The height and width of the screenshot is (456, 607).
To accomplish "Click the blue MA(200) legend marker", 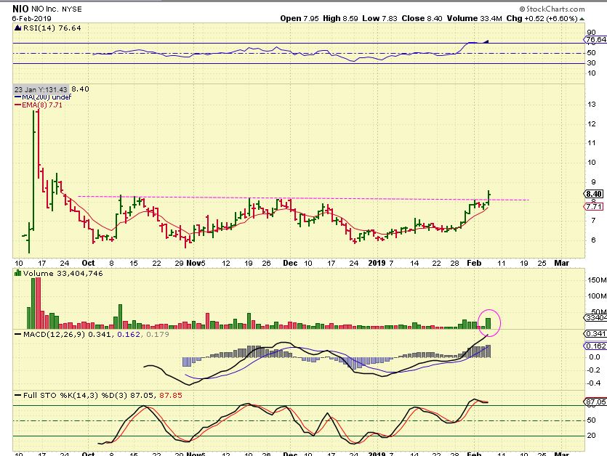I will tap(17, 97).
